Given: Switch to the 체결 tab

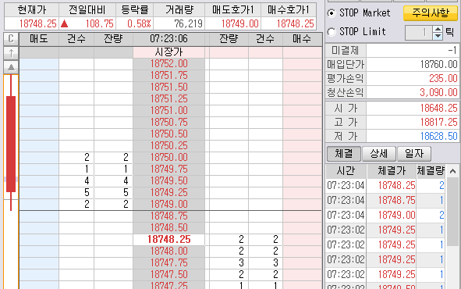Looking at the screenshot, I should pyautogui.click(x=344, y=154).
